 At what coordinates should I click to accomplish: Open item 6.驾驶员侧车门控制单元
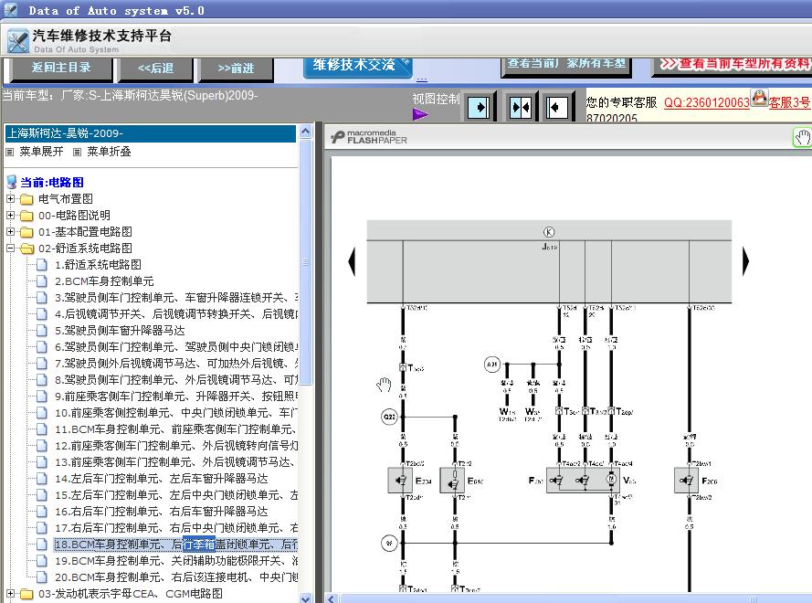(176, 347)
